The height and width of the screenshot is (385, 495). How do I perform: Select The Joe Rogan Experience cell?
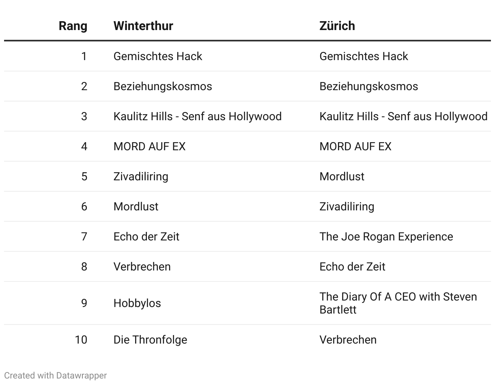tap(386, 236)
